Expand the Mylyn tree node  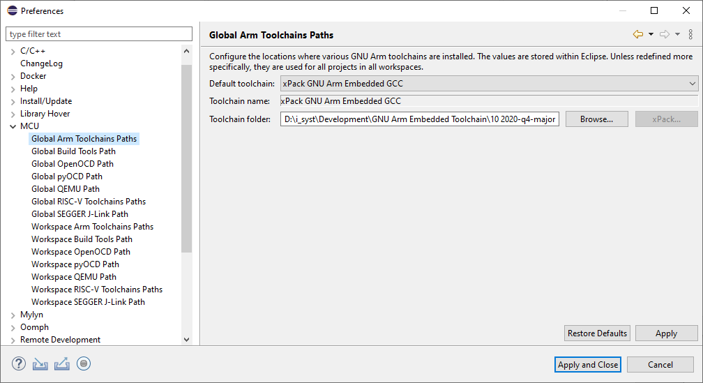pos(13,315)
